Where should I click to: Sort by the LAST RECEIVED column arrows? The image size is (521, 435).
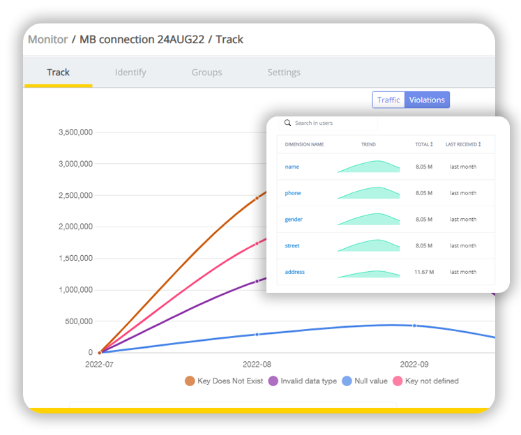pyautogui.click(x=480, y=144)
